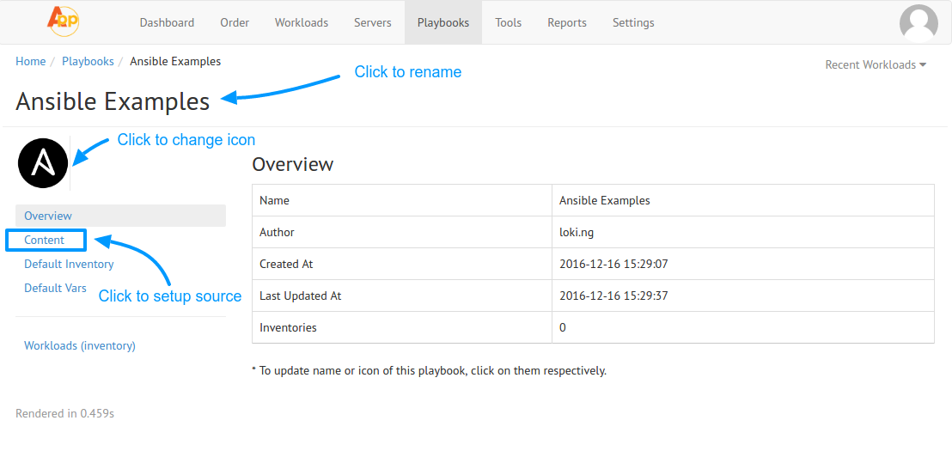
Task: Open the Default Inventory sidebar link
Action: click(69, 264)
